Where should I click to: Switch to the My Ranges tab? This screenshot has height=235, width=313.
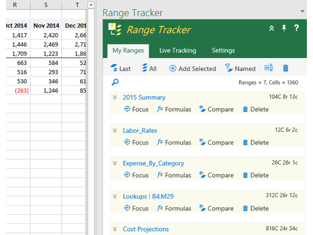point(128,51)
